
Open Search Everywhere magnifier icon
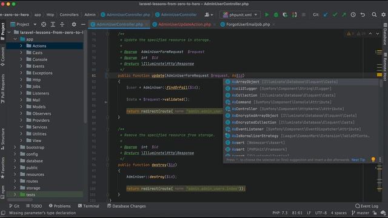(374, 15)
